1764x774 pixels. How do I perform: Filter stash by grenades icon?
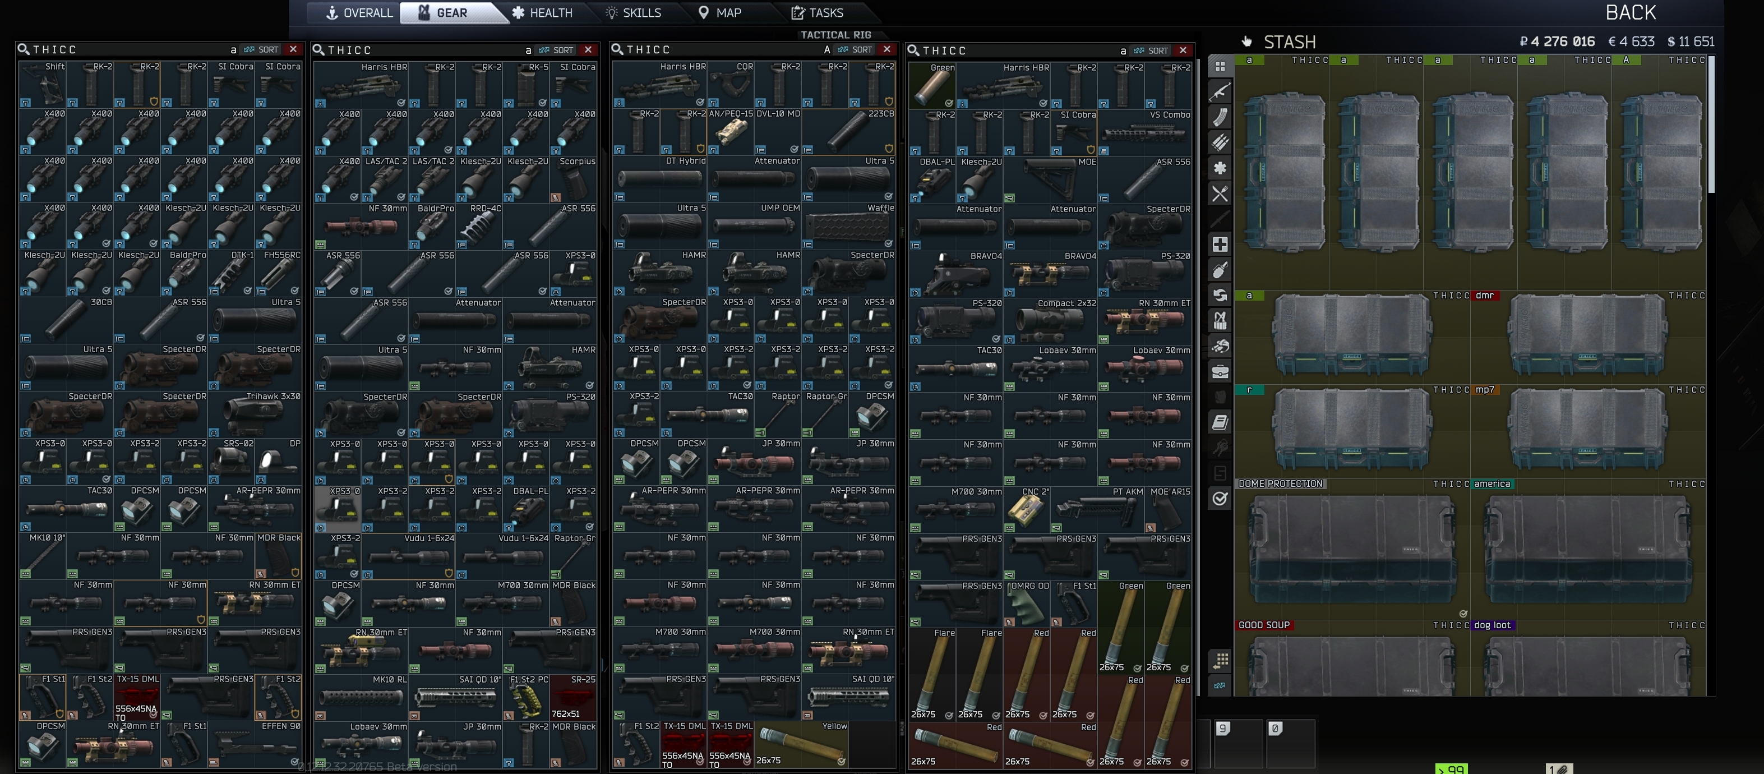tap(1220, 270)
